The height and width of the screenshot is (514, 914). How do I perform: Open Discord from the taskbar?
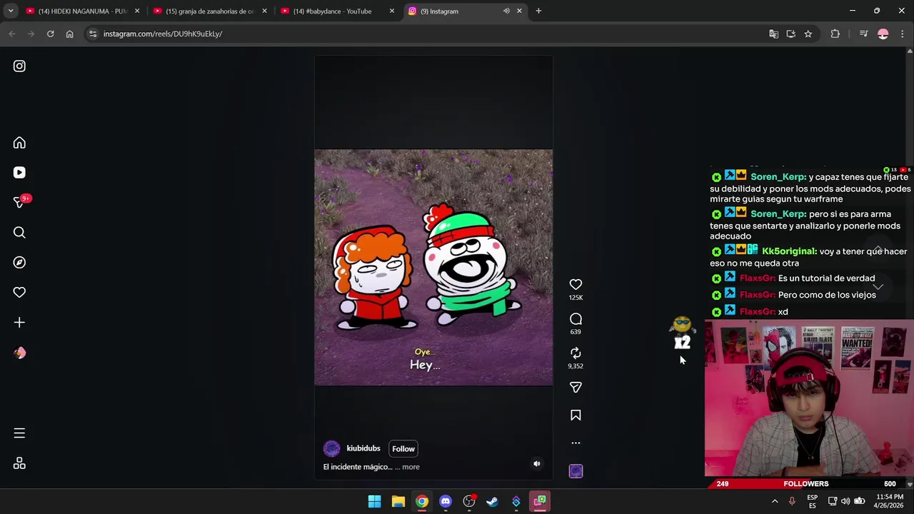point(446,501)
